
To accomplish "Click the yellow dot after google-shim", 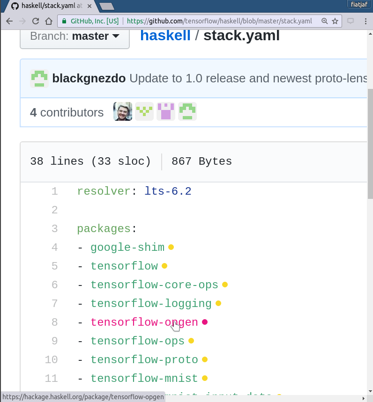I will (171, 247).
